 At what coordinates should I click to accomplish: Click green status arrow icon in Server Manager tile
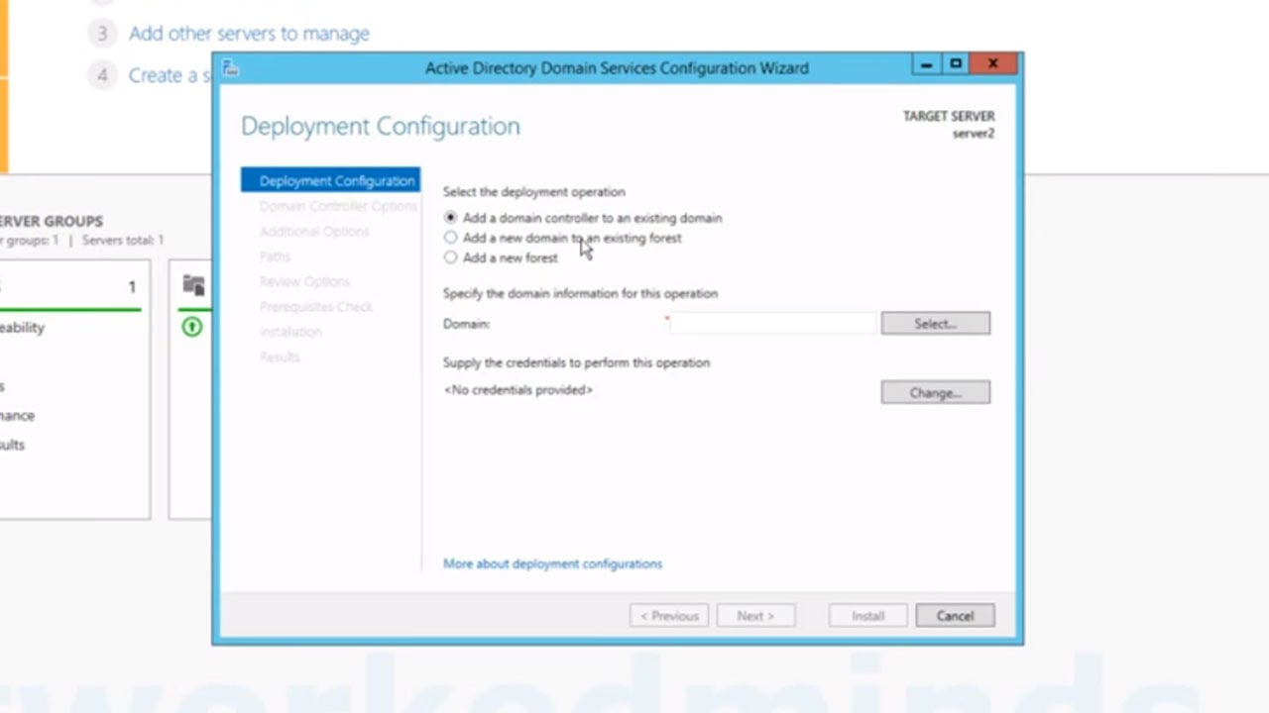click(x=192, y=326)
